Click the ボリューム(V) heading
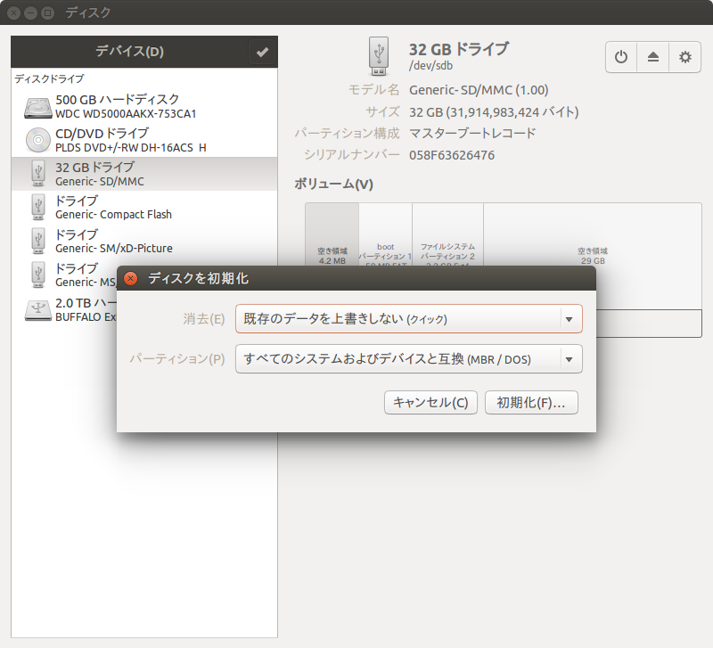The width and height of the screenshot is (713, 648). 333,185
